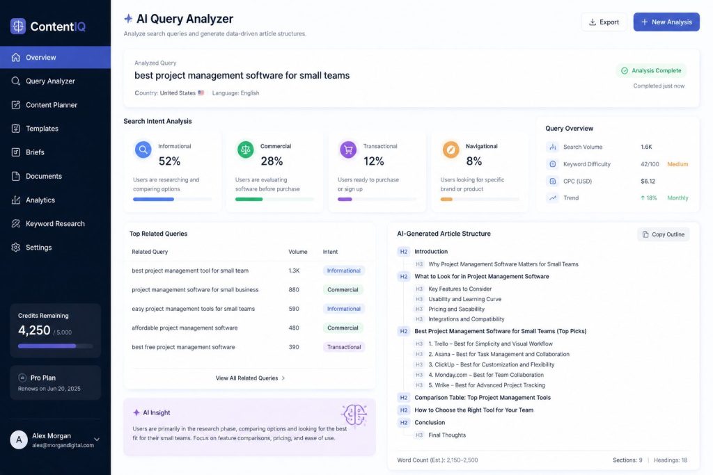
Task: Click the Overview home icon in sidebar
Action: [x=16, y=57]
